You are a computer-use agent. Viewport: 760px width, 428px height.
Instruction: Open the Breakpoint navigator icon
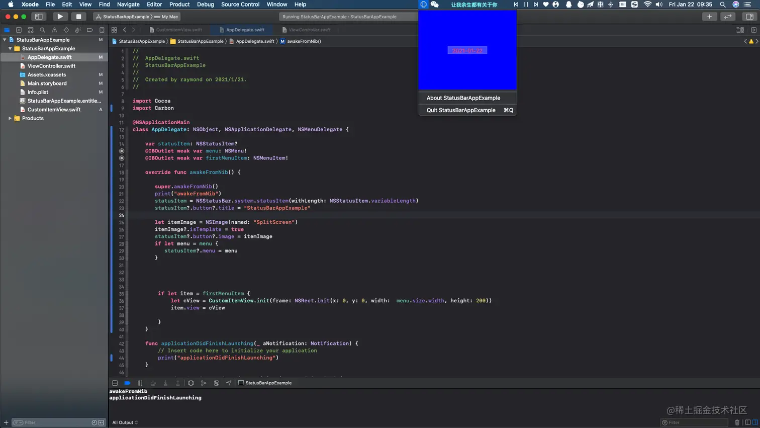pos(90,30)
